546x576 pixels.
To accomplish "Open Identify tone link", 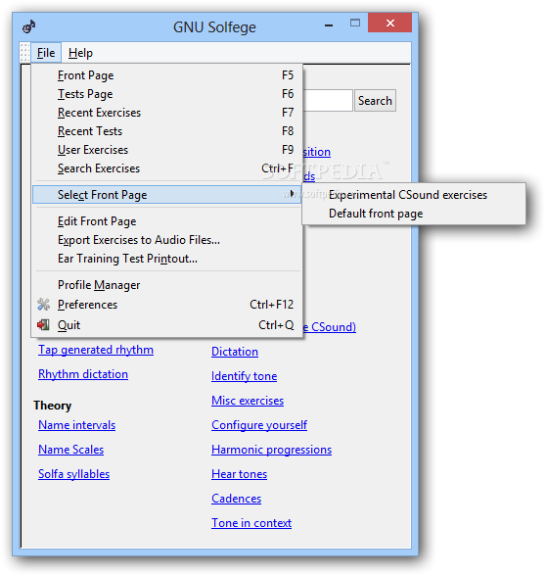I will [245, 376].
